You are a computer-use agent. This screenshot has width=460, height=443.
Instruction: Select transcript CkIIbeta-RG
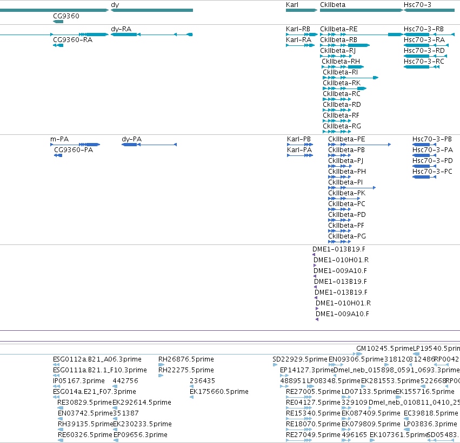coord(342,126)
